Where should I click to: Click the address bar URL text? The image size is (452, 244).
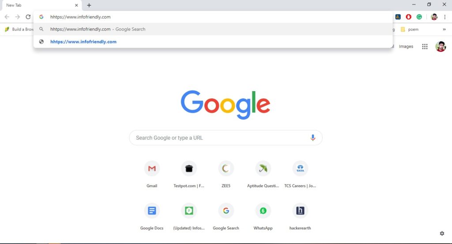(80, 17)
